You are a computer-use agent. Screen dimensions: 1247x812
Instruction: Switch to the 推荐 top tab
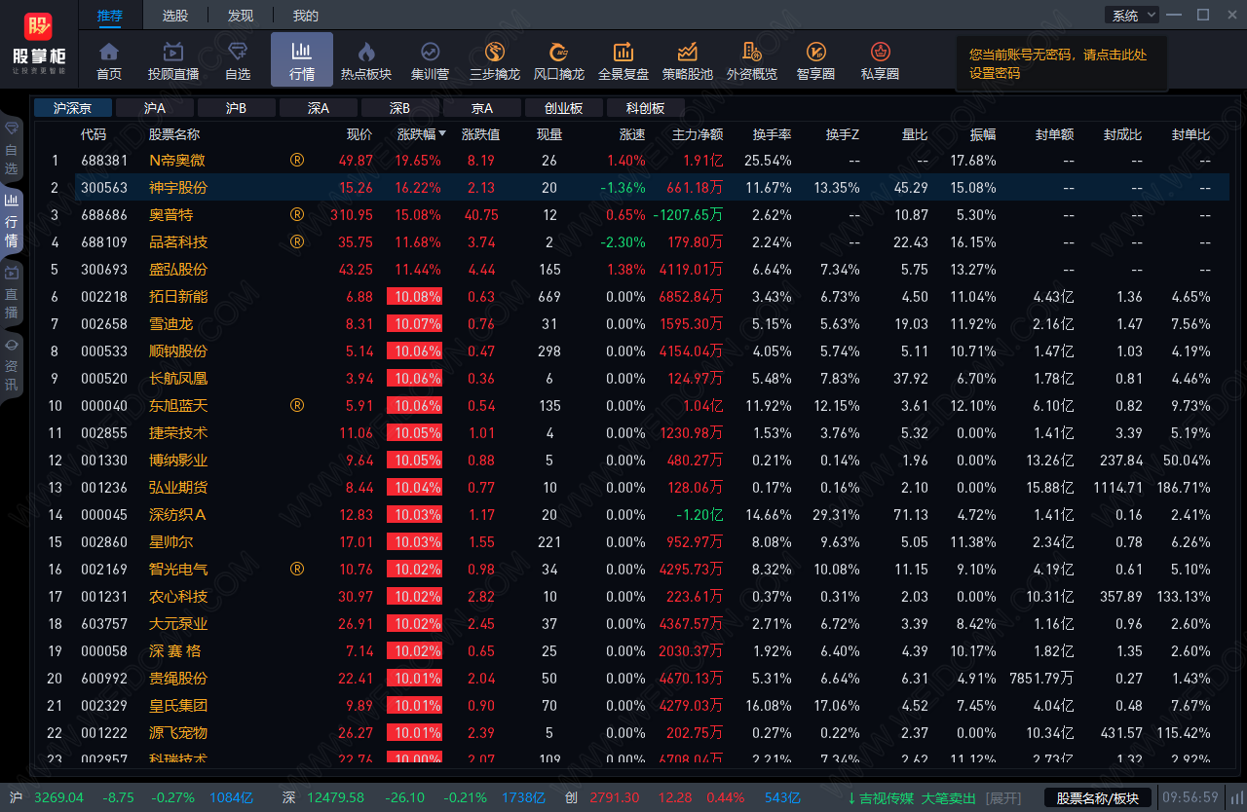[110, 16]
